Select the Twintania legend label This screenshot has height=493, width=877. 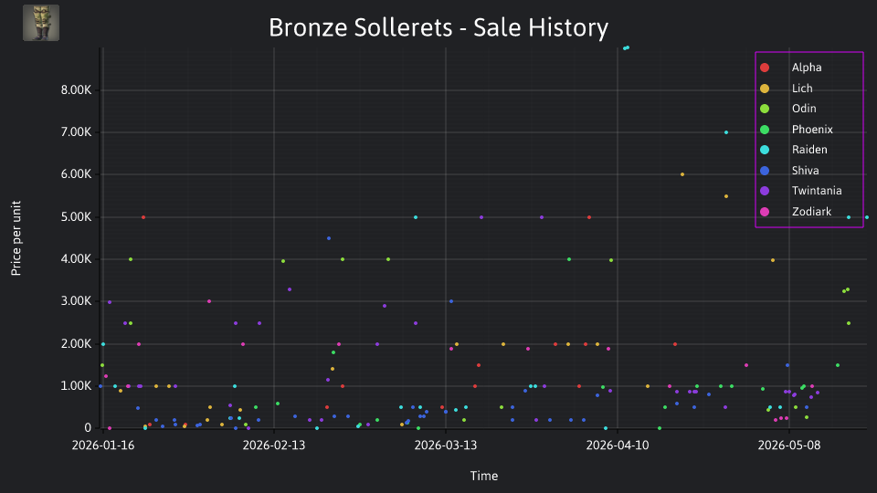(817, 191)
